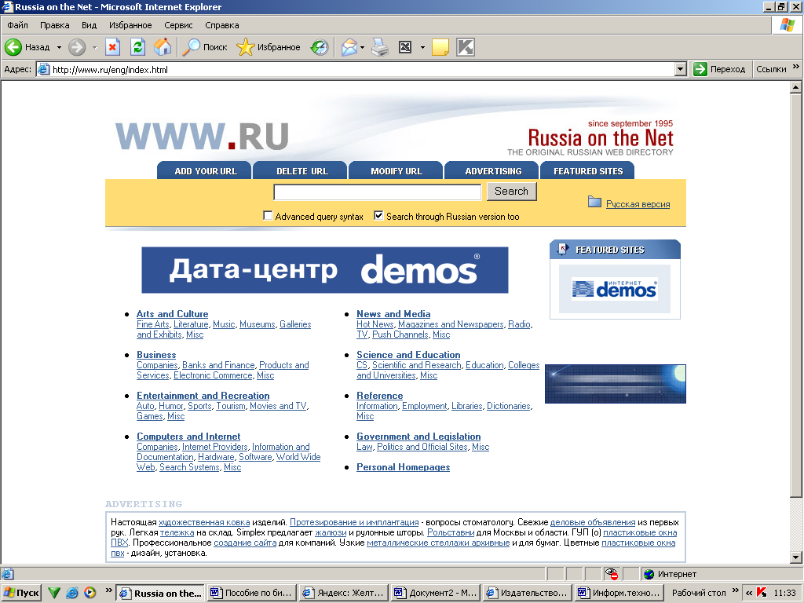Enable Advanced query syntax checkbox
Image resolution: width=804 pixels, height=603 pixels.
[x=268, y=215]
